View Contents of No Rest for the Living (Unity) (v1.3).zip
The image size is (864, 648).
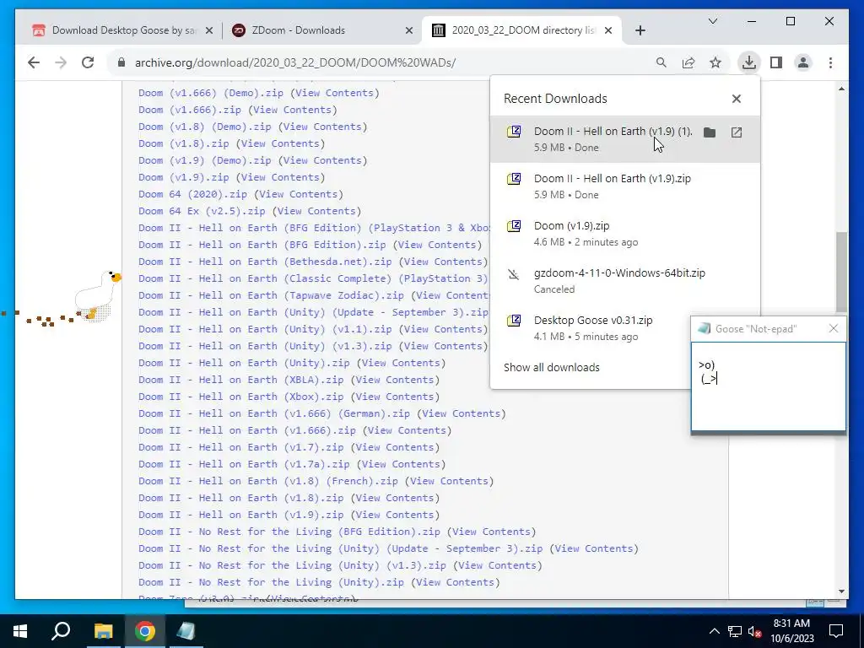498,565
